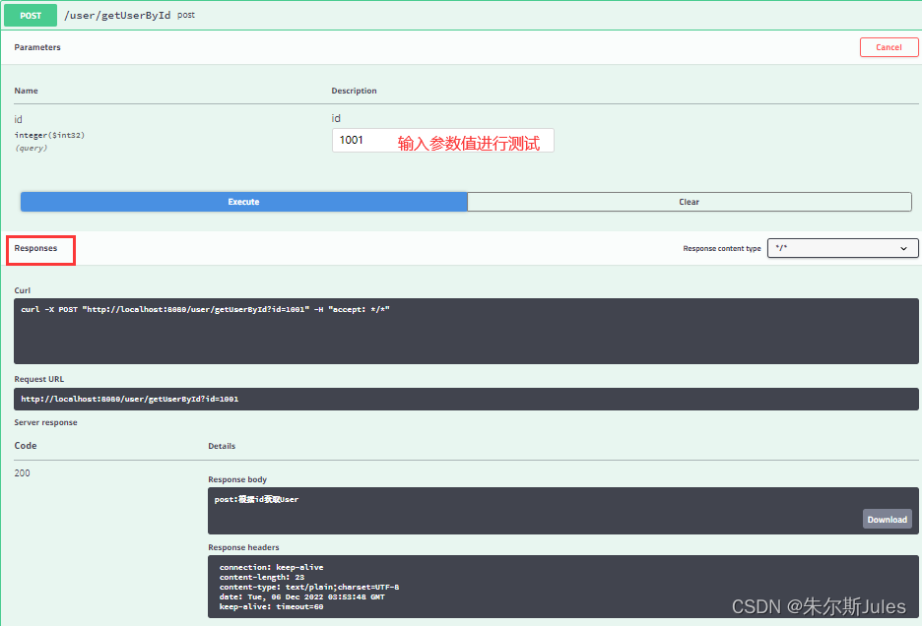The image size is (922, 626).
Task: Click the (query) parameter location label
Action: (32, 148)
